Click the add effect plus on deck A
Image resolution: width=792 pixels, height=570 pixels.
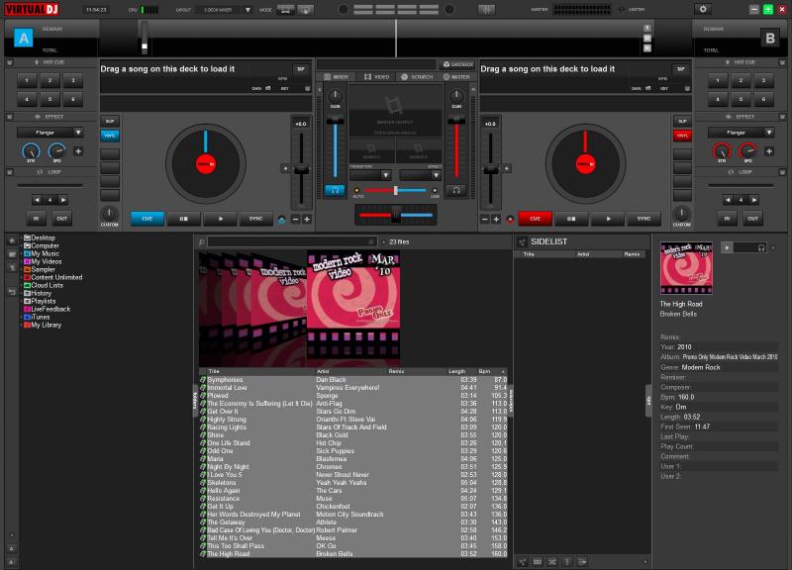click(78, 151)
